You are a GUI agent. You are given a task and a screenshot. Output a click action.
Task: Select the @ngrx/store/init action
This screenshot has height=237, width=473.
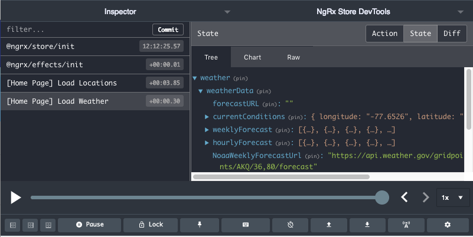click(x=95, y=47)
